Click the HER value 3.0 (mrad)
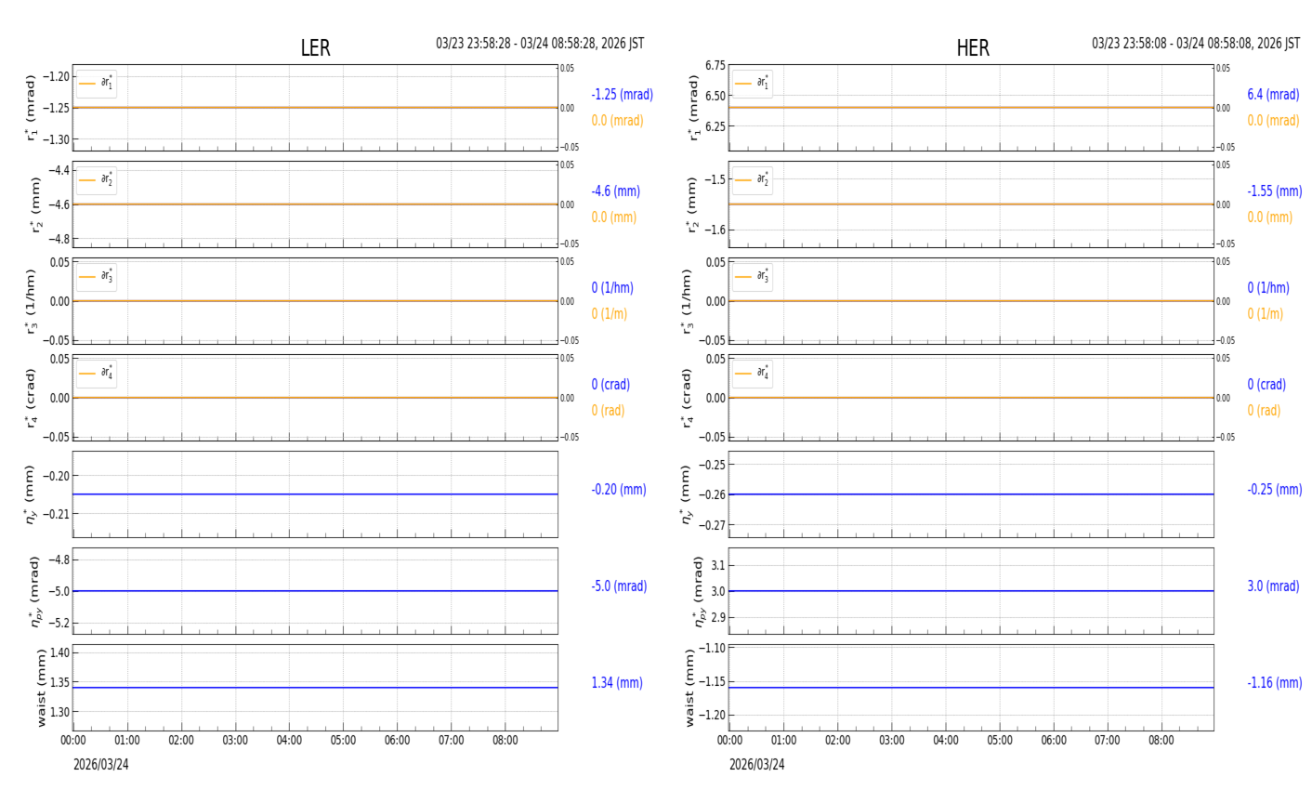 click(1272, 586)
